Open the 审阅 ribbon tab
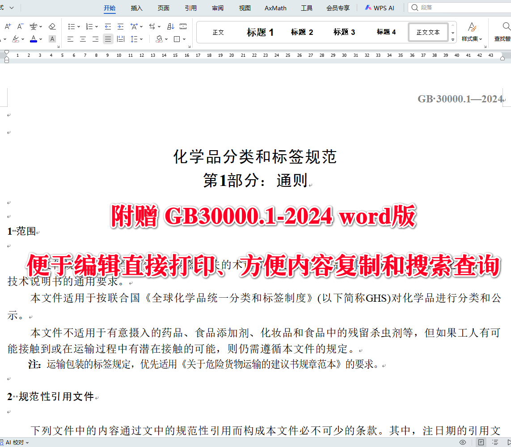The width and height of the screenshot is (511, 447). click(x=218, y=8)
